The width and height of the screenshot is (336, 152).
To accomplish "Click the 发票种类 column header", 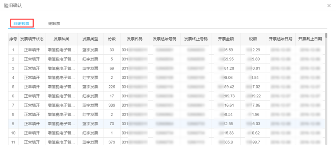I will (x=62, y=39).
